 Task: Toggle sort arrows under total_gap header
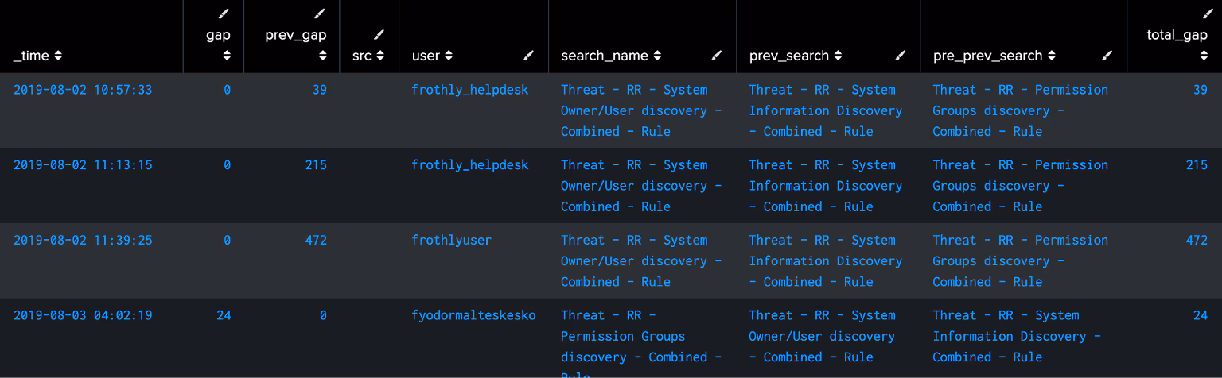point(1204,56)
